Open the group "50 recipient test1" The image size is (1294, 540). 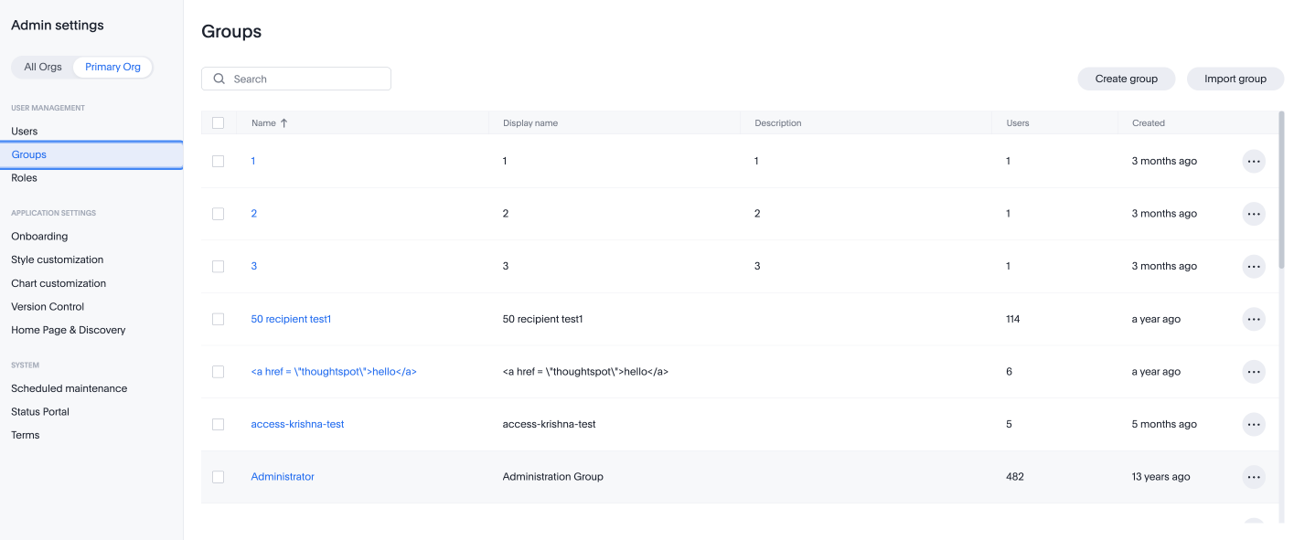tap(291, 319)
